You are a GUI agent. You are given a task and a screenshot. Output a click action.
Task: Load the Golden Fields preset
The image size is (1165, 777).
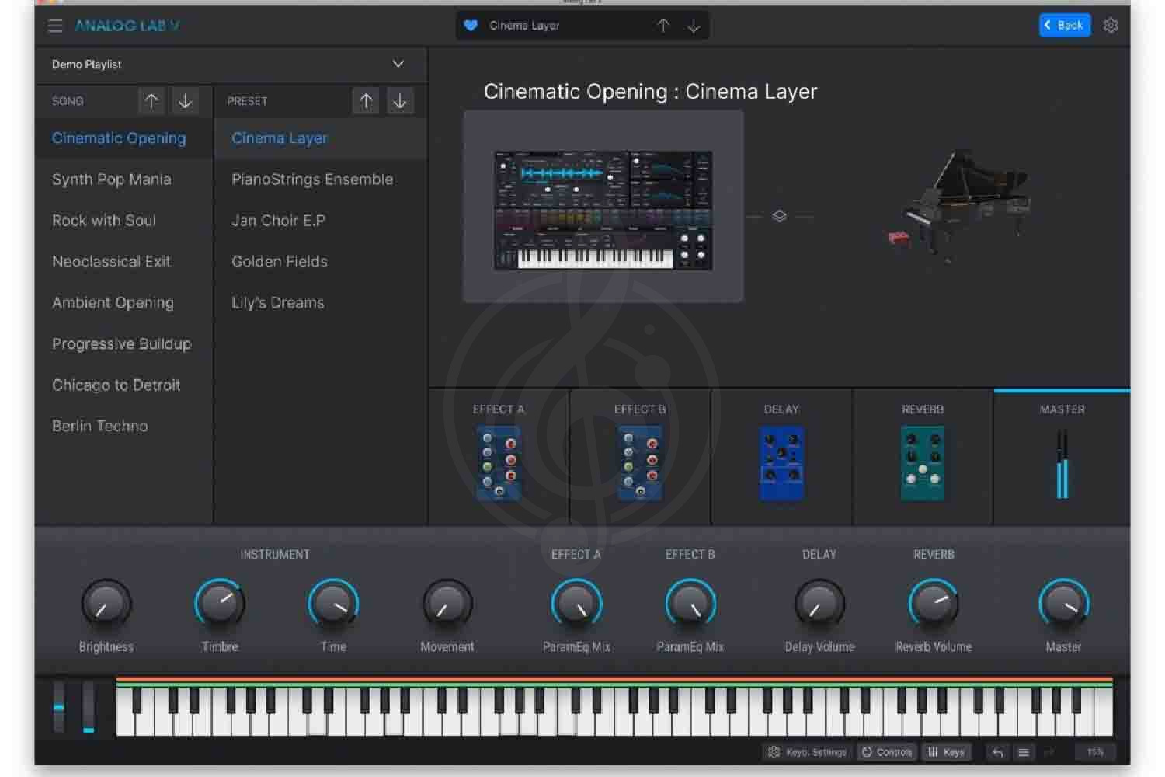coord(321,262)
